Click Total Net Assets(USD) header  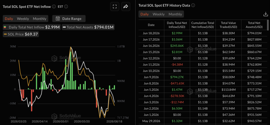(254, 25)
